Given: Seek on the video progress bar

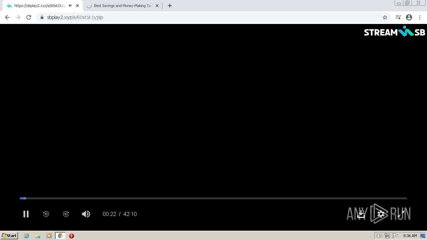Looking at the screenshot, I should coord(213,198).
